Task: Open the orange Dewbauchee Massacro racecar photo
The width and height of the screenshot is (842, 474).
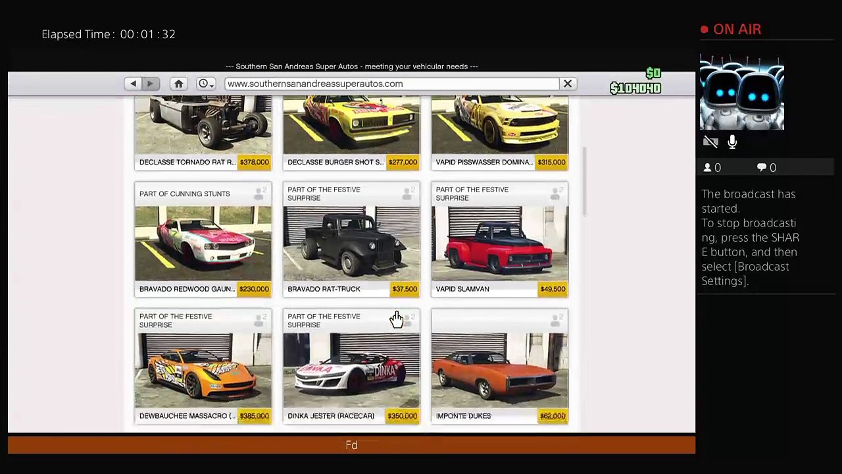Action: pos(203,371)
